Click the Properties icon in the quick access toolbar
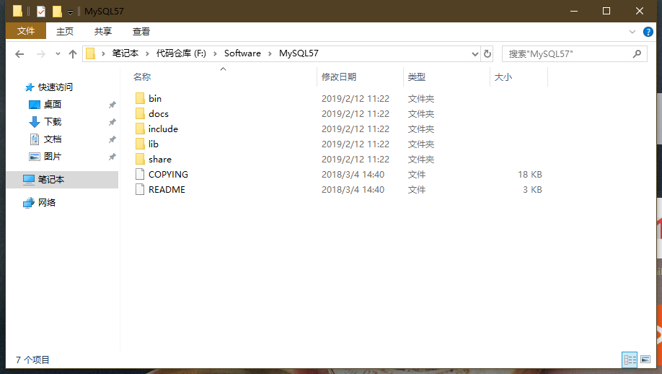 coord(41,12)
